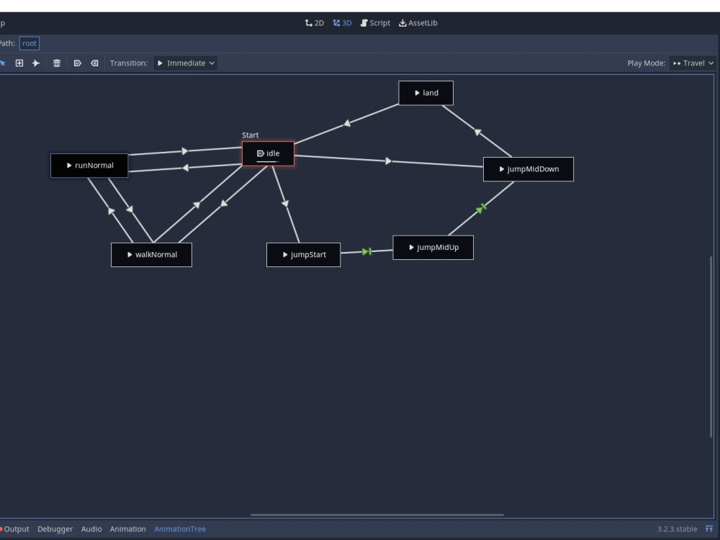This screenshot has height=540, width=720.
Task: Play the land animation state
Action: click(x=418, y=92)
